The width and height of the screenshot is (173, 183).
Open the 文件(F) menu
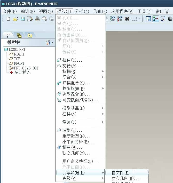pyautogui.click(x=10, y=11)
